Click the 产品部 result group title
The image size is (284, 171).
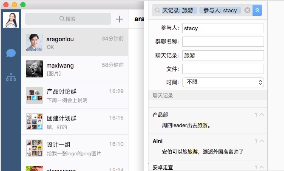160,114
